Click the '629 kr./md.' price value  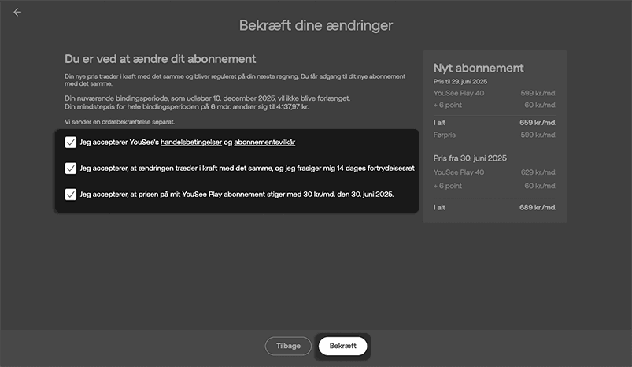tap(538, 172)
